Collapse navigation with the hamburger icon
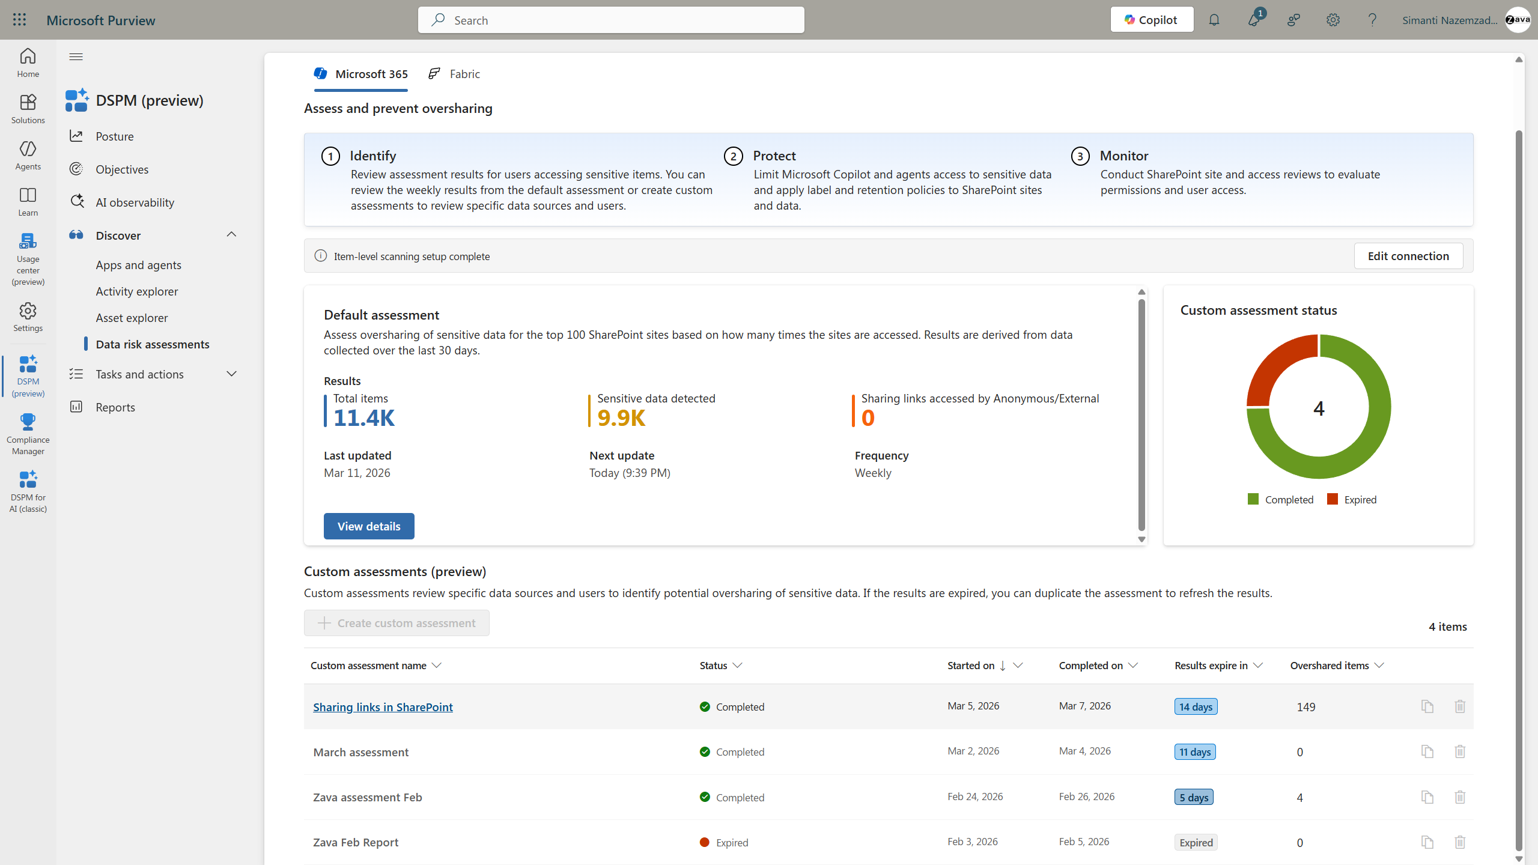 (76, 57)
